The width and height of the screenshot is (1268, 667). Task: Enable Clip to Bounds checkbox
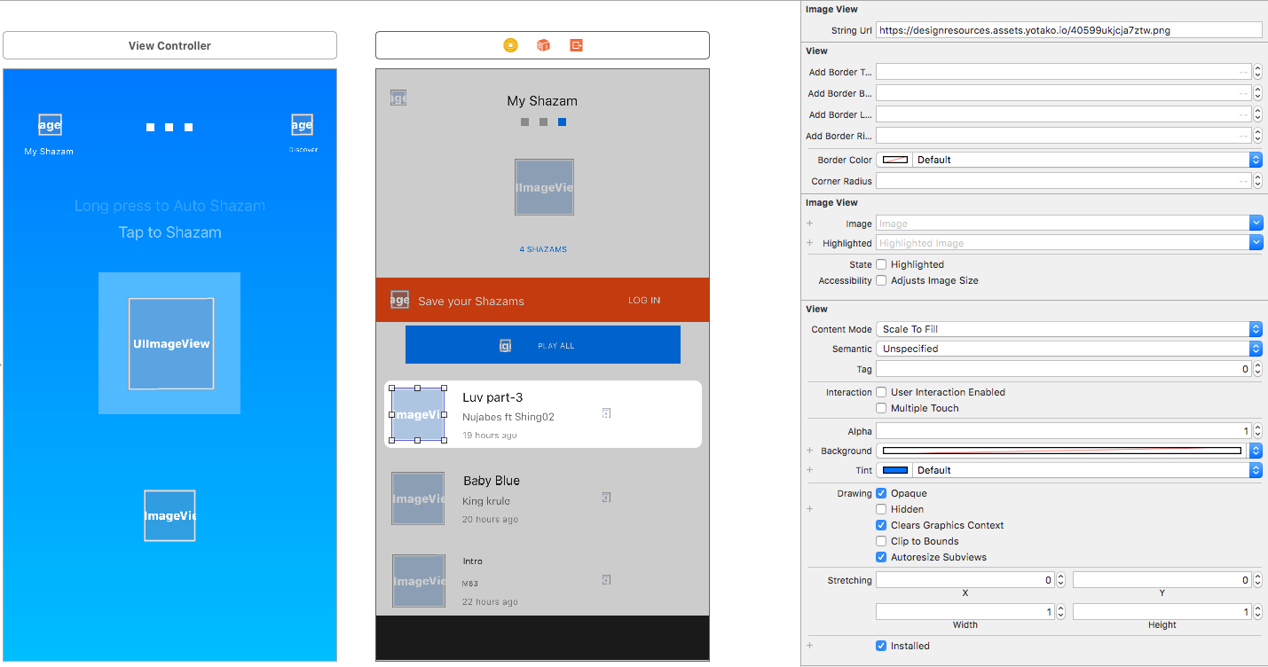click(881, 541)
